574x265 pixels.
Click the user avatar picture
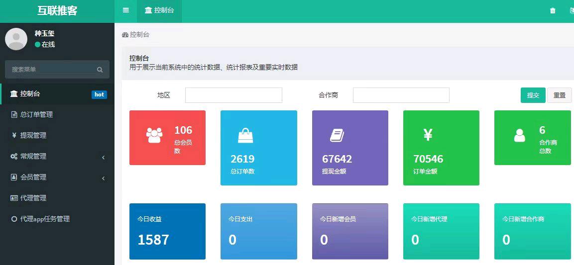click(16, 39)
